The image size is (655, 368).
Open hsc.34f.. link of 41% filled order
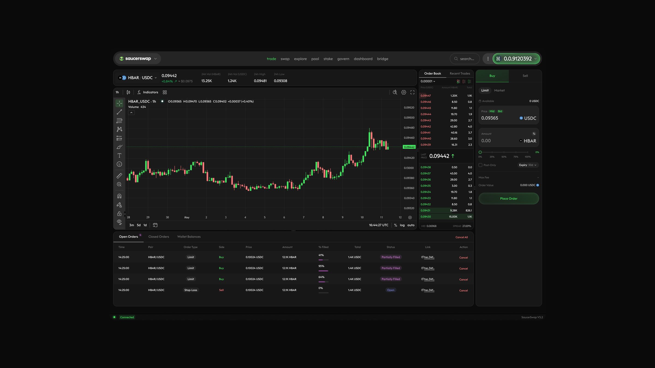pyautogui.click(x=428, y=257)
